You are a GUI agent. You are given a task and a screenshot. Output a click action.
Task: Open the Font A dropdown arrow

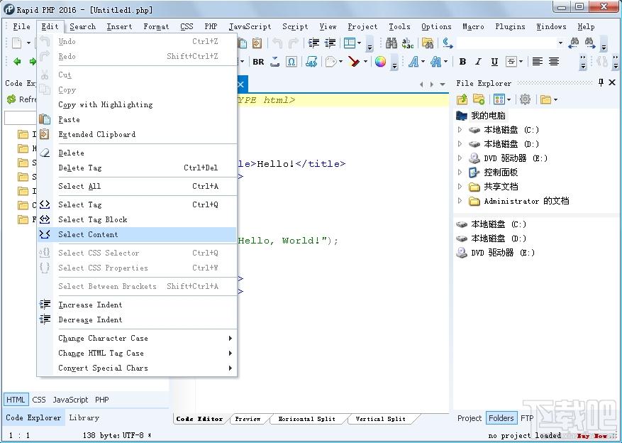(x=423, y=62)
